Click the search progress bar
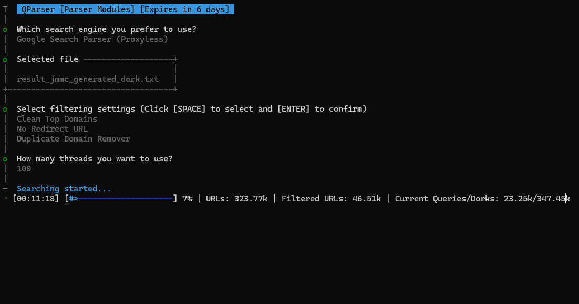 (x=121, y=199)
